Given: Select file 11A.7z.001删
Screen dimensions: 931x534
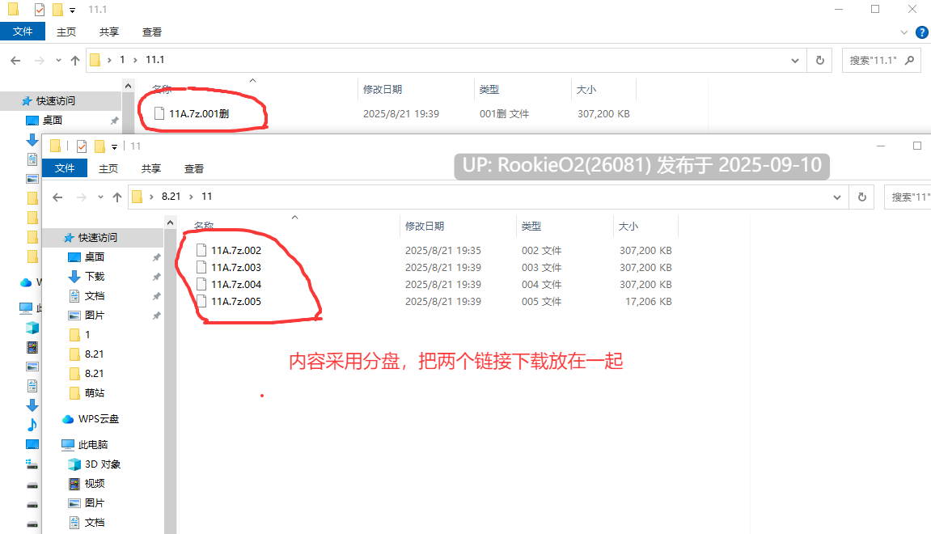Looking at the screenshot, I should point(199,113).
